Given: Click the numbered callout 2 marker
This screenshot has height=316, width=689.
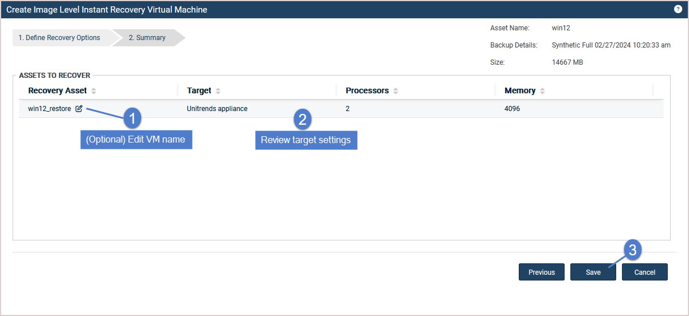Looking at the screenshot, I should coord(302,119).
